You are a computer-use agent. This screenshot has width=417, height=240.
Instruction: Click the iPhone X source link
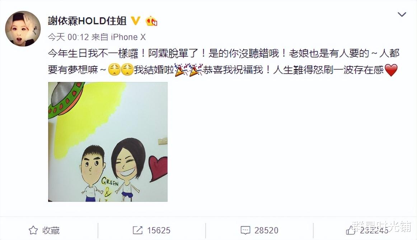pos(128,37)
